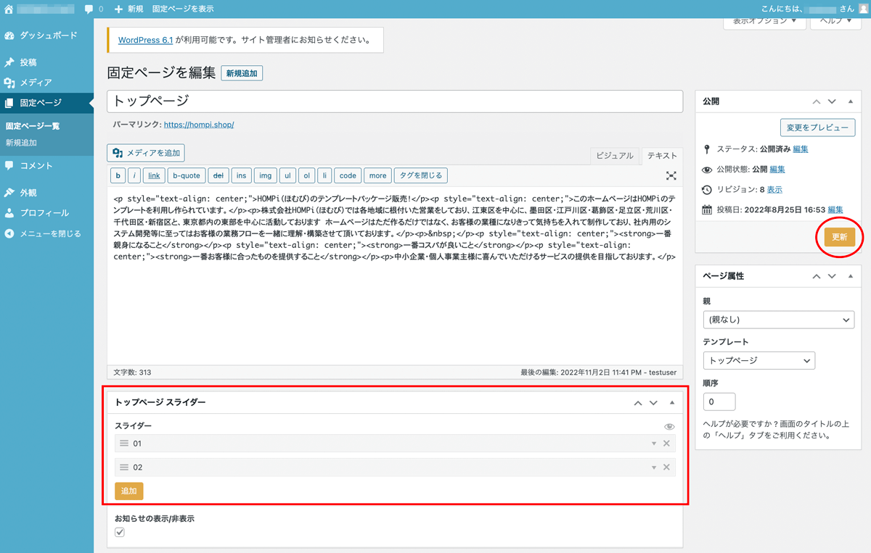This screenshot has height=553, width=871.
Task: Switch to the ビジュアル editor tab
Action: [x=616, y=156]
